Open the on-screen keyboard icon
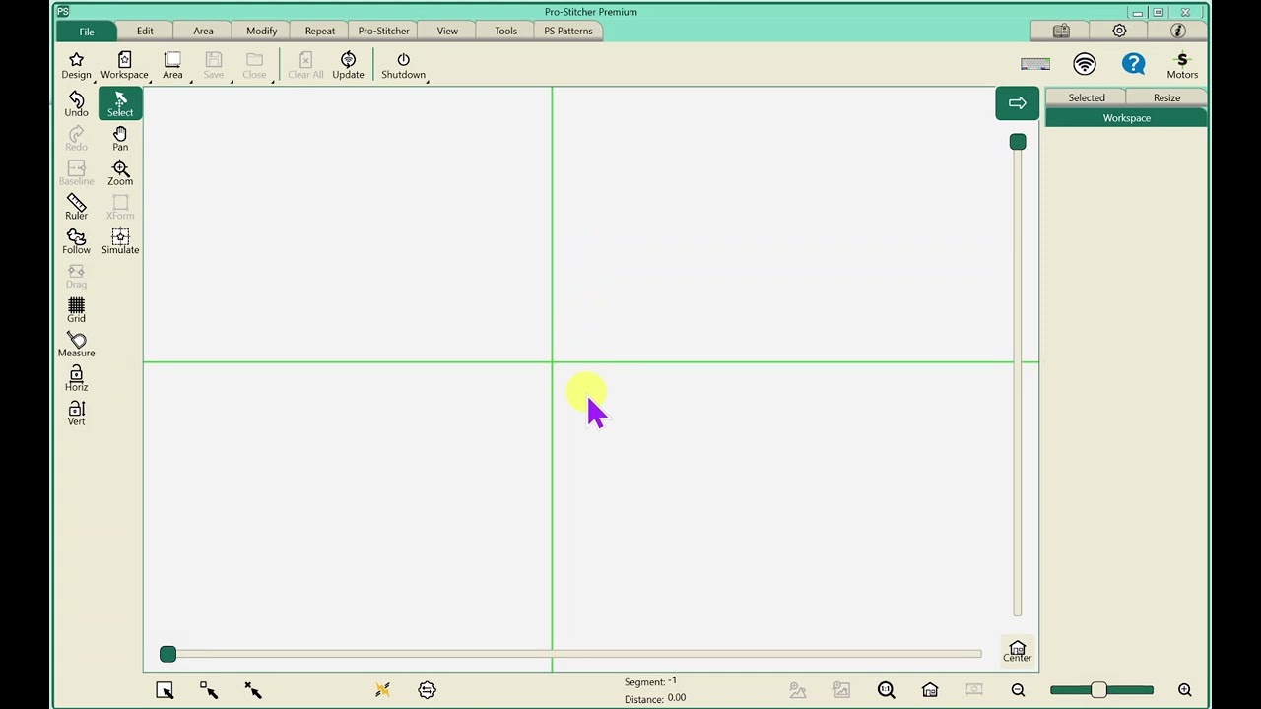 [x=1035, y=64]
